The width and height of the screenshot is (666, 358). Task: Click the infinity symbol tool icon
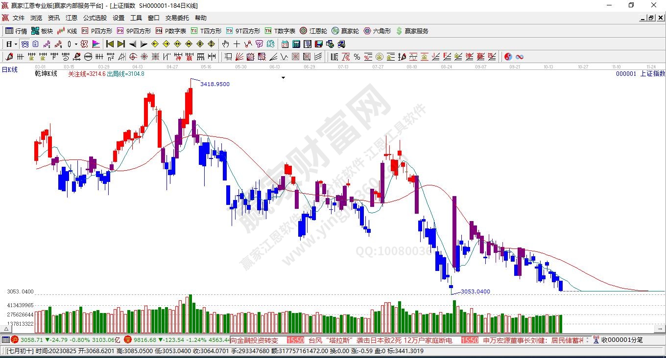pos(520,57)
